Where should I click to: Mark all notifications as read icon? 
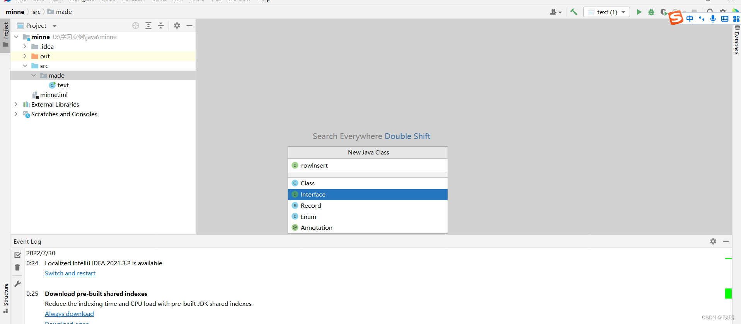tap(18, 255)
